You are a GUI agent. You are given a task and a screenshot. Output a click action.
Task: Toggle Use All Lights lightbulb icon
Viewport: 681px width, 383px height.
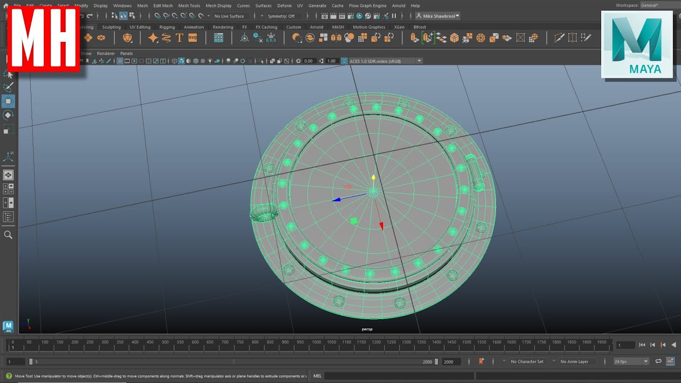tap(210, 61)
